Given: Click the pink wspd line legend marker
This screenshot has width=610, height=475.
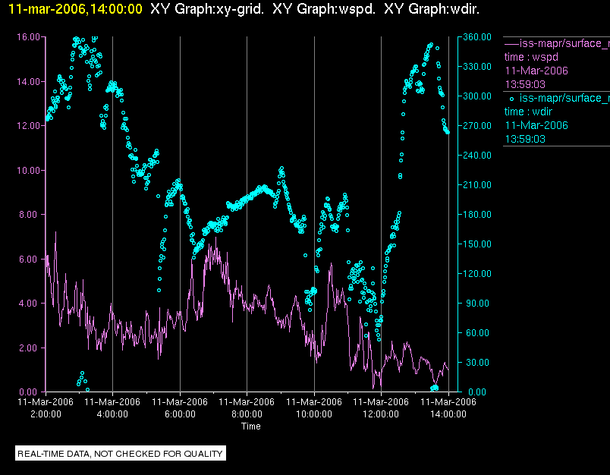Looking at the screenshot, I should coord(511,43).
